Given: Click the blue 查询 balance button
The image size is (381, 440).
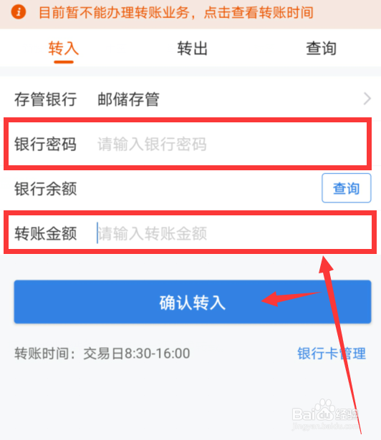Looking at the screenshot, I should point(346,188).
